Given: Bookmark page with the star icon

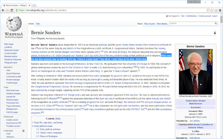Looking at the screenshot, I should tap(212, 10).
